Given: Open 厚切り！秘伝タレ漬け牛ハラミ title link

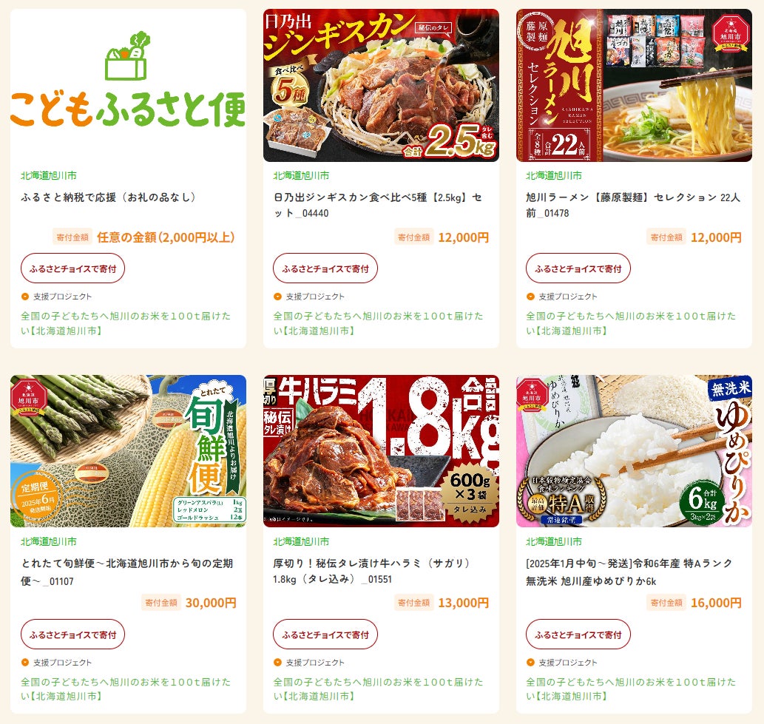Looking at the screenshot, I should (x=373, y=571).
